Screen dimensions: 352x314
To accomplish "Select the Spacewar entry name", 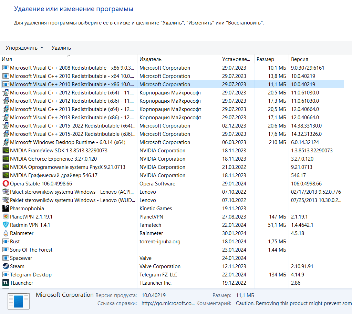I will tap(21, 258).
